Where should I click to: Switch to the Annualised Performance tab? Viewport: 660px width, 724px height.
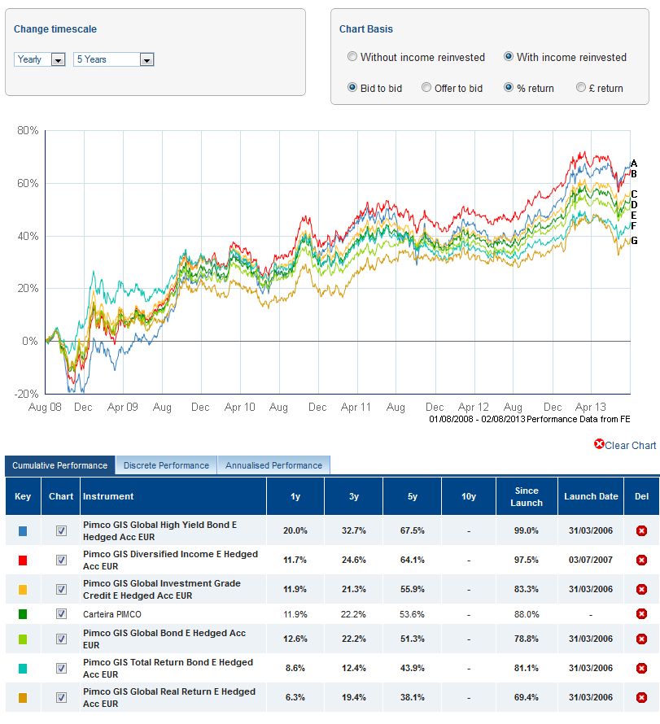pyautogui.click(x=273, y=465)
